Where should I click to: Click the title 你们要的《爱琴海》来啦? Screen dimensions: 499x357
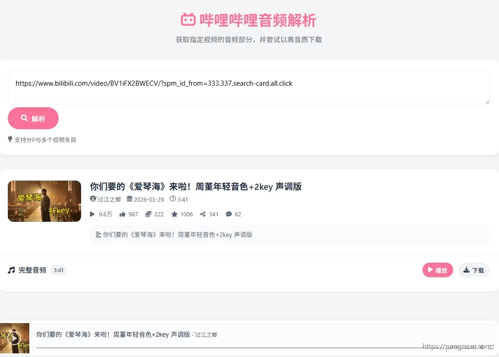196,187
